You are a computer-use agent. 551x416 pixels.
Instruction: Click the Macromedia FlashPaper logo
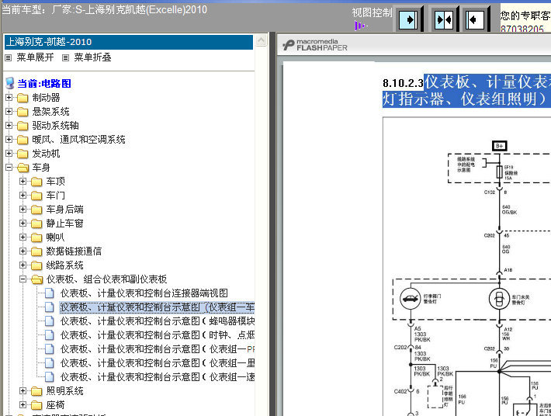(315, 45)
